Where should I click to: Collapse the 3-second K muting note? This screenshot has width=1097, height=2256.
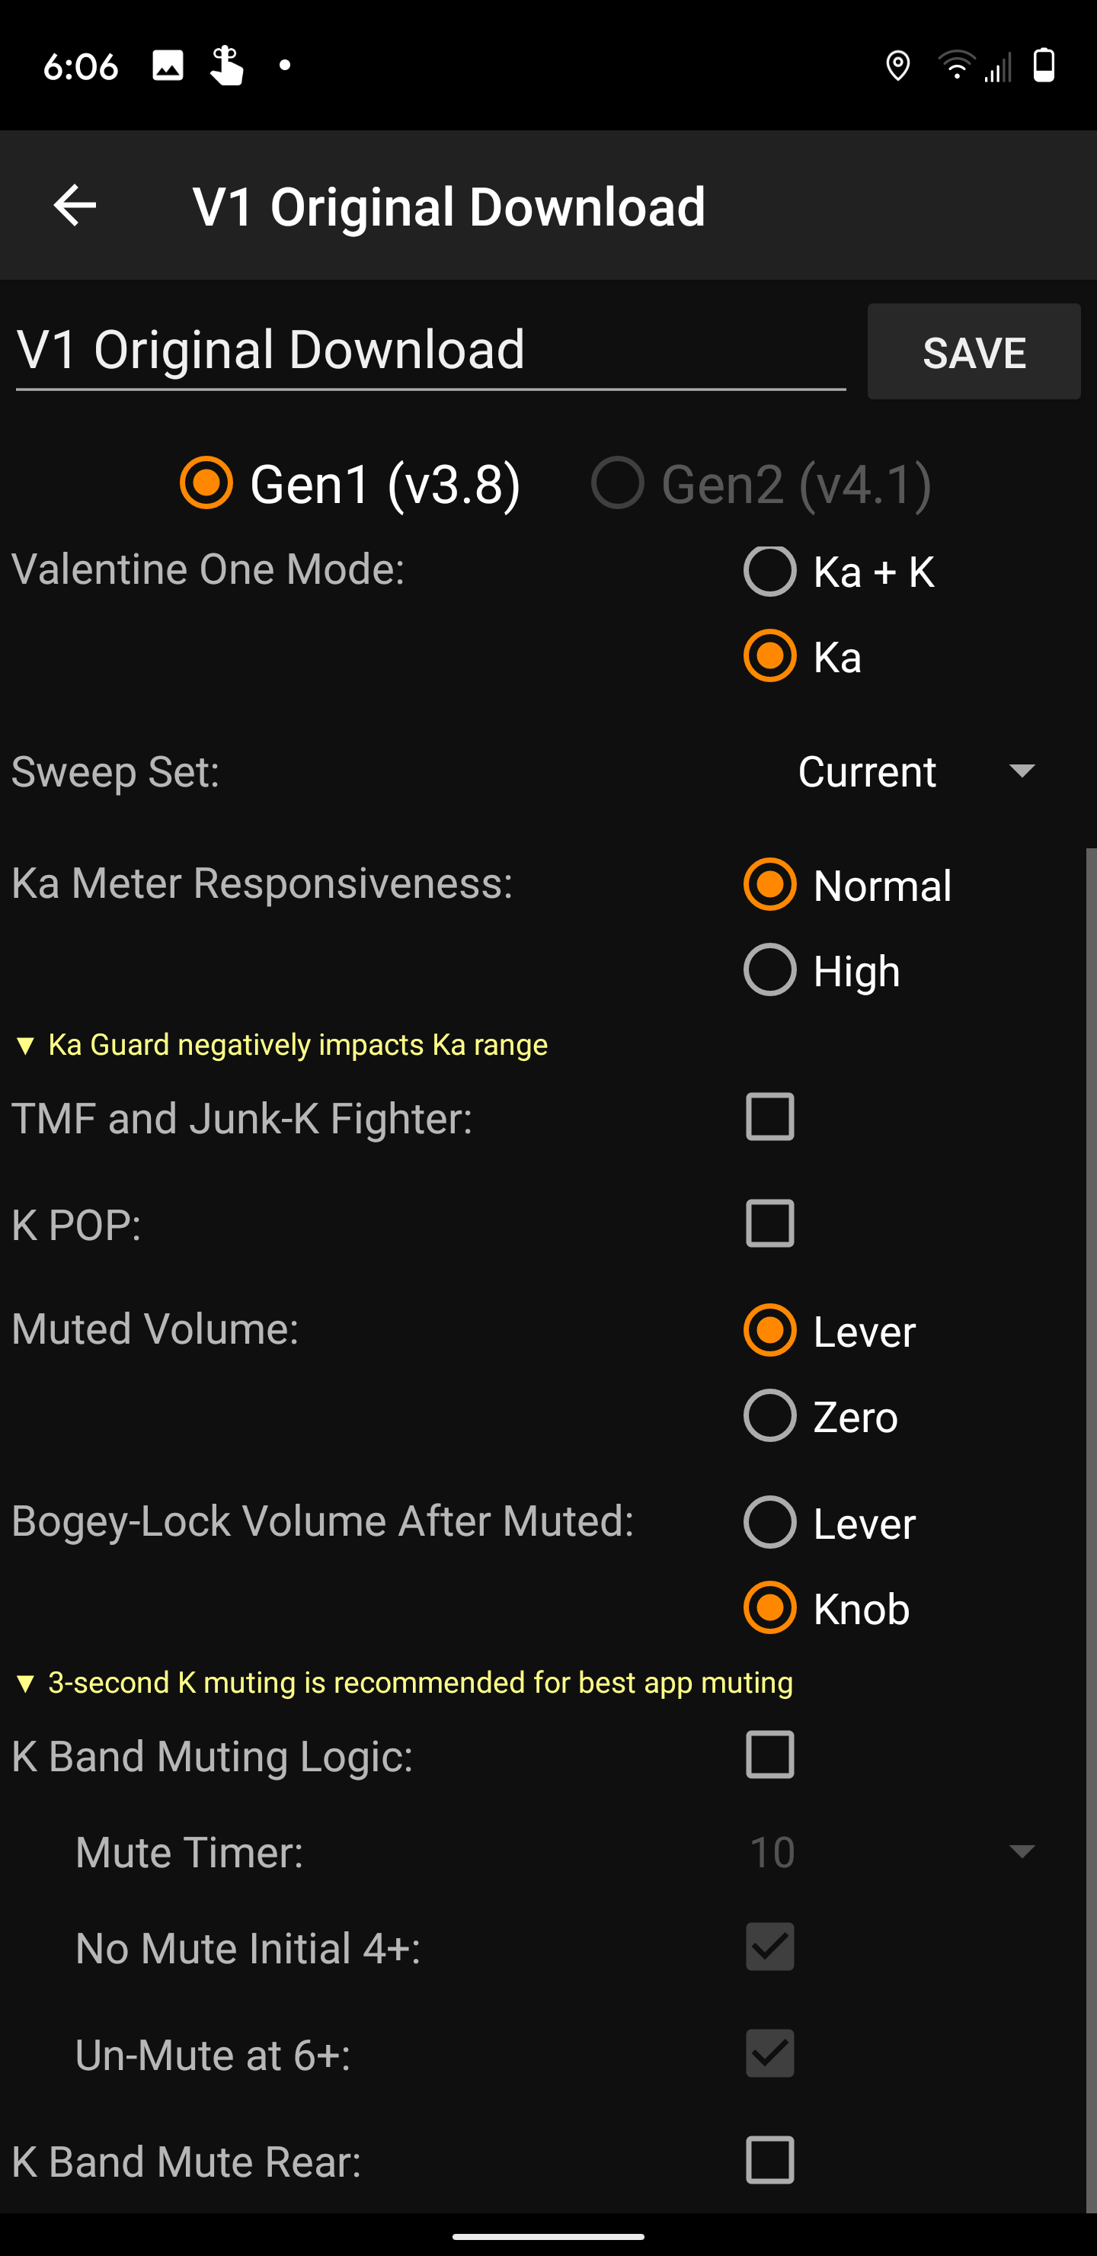[x=25, y=1682]
